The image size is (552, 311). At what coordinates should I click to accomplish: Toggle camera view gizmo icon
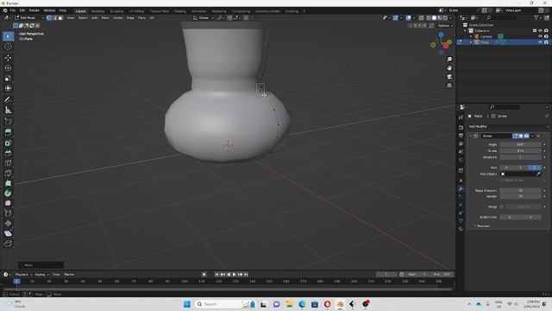[x=449, y=77]
